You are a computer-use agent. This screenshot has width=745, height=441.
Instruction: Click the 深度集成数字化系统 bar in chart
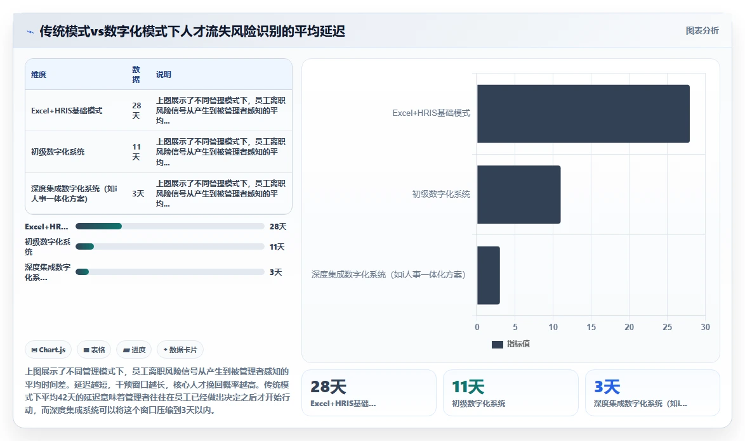click(x=489, y=275)
